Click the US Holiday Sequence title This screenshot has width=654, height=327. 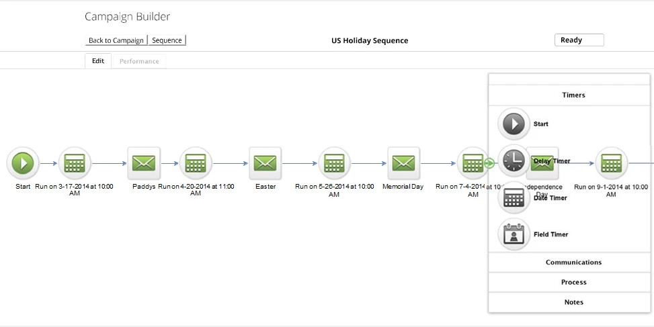(370, 40)
